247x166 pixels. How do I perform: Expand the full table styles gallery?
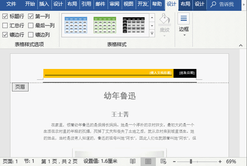pos(152,34)
